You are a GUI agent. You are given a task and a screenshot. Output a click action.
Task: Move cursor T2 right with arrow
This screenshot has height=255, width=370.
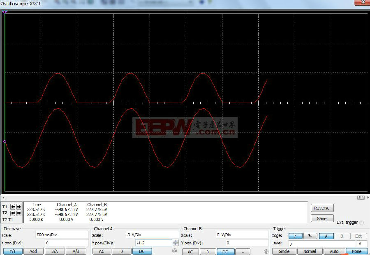(18, 213)
